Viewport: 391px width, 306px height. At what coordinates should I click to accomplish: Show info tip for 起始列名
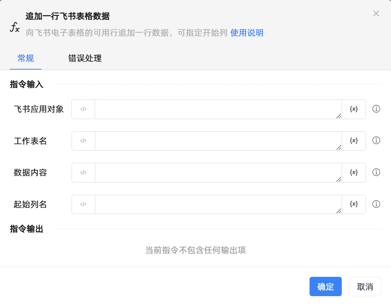(x=376, y=204)
